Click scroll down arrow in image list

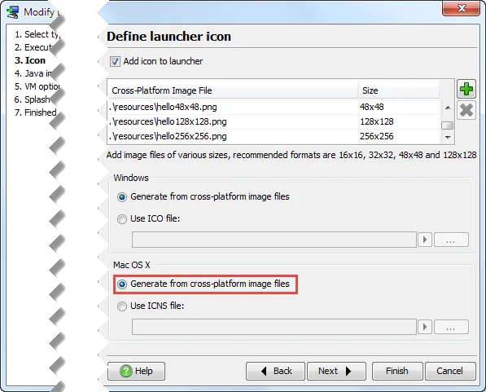click(448, 137)
